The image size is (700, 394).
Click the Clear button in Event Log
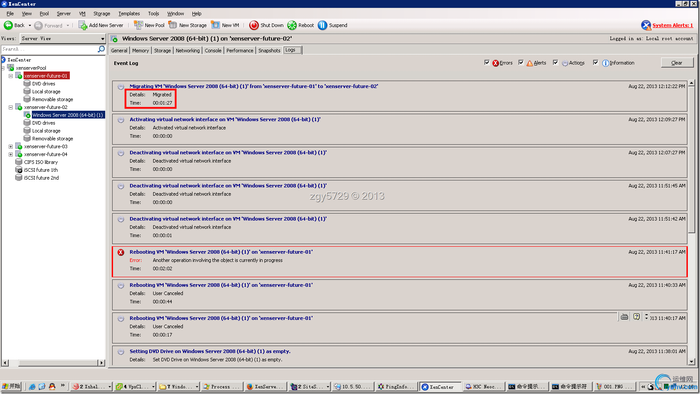coord(677,63)
